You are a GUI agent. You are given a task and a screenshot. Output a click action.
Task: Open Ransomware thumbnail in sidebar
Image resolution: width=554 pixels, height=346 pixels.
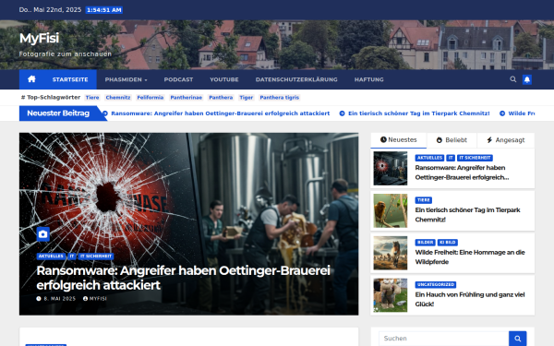coord(391,169)
